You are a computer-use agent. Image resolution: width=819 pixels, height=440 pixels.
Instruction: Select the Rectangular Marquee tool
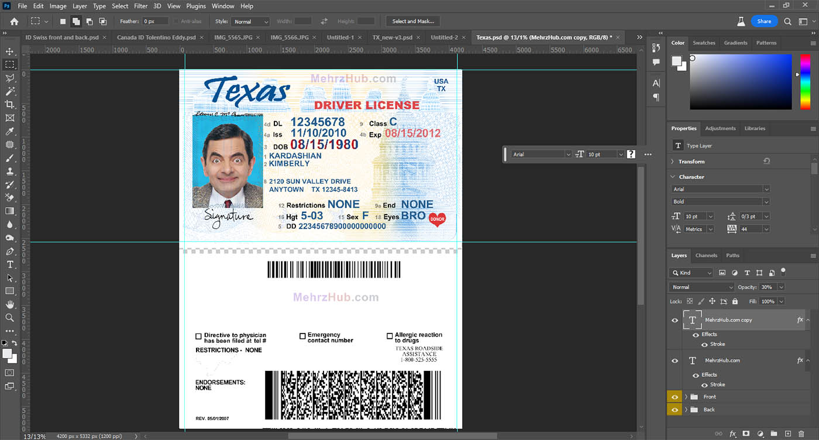click(10, 64)
